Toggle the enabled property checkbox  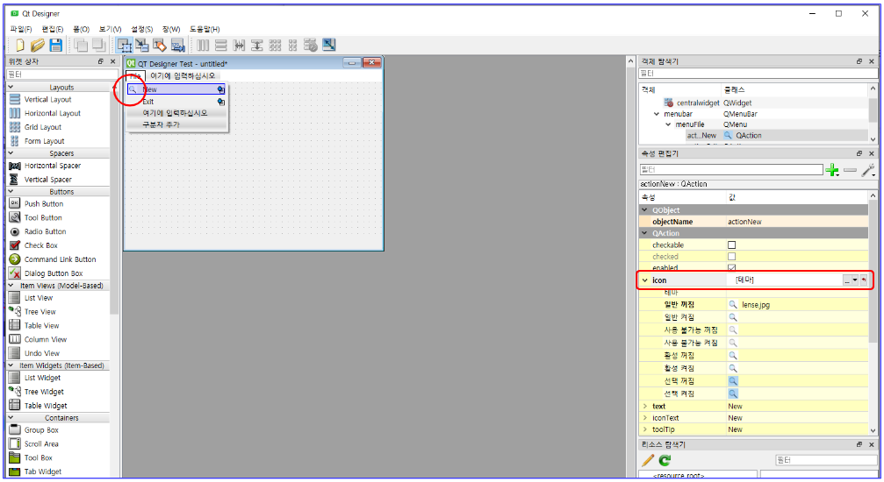[x=732, y=268]
